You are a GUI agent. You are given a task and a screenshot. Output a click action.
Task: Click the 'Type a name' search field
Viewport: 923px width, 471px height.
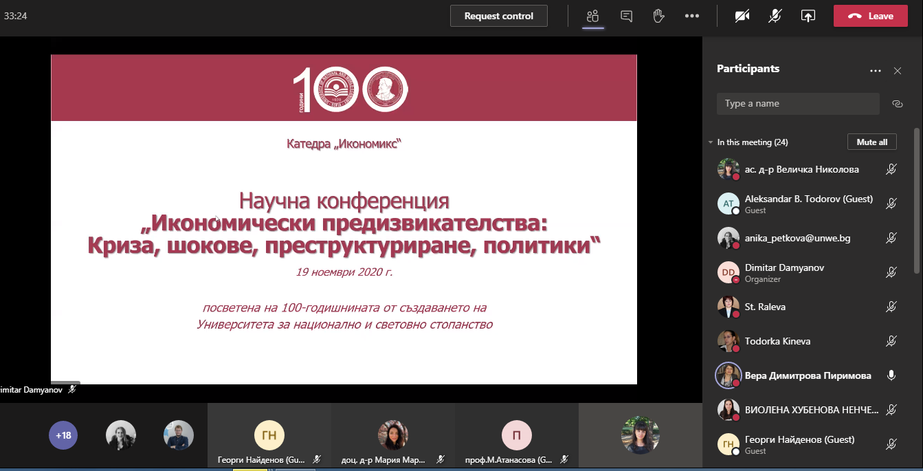(x=797, y=104)
